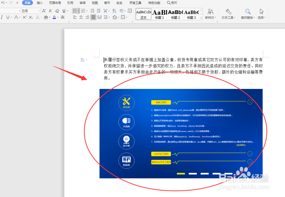285x197 pixels.
Task: Click the 选择 cursor icon
Action: tap(262, 12)
